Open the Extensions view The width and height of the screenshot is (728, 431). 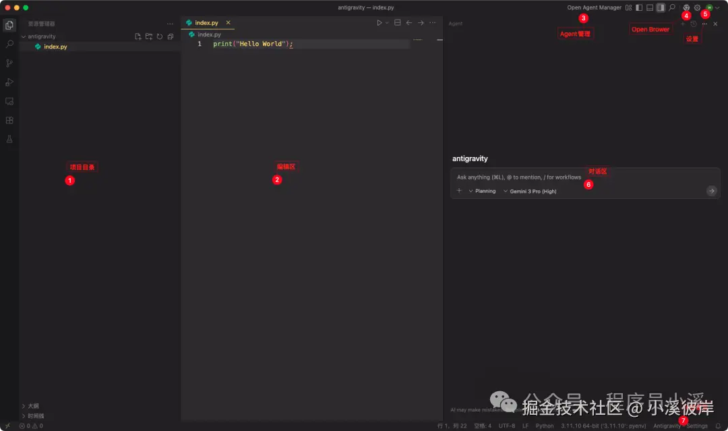9,120
